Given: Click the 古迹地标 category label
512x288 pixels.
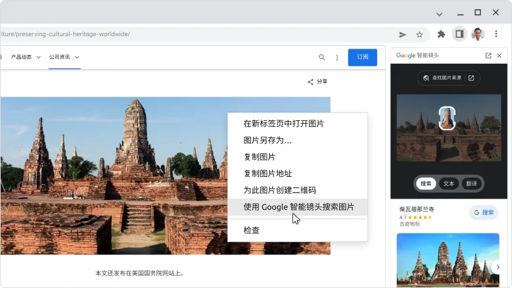Looking at the screenshot, I should (x=409, y=224).
